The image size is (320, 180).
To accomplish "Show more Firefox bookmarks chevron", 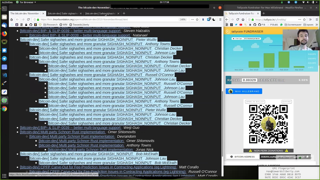I will pyautogui.click(x=317, y=25).
